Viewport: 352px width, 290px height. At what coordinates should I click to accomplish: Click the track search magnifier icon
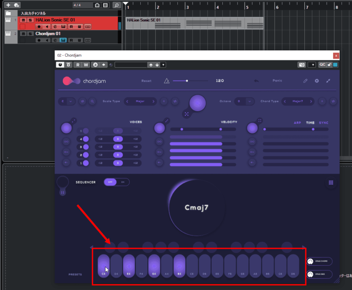117,5
